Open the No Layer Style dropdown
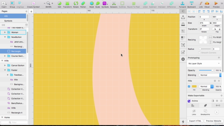 (204, 64)
